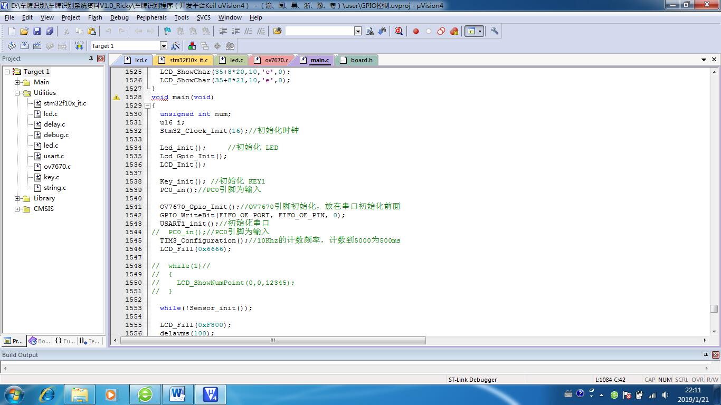
Task: Build the target files
Action: point(24,46)
